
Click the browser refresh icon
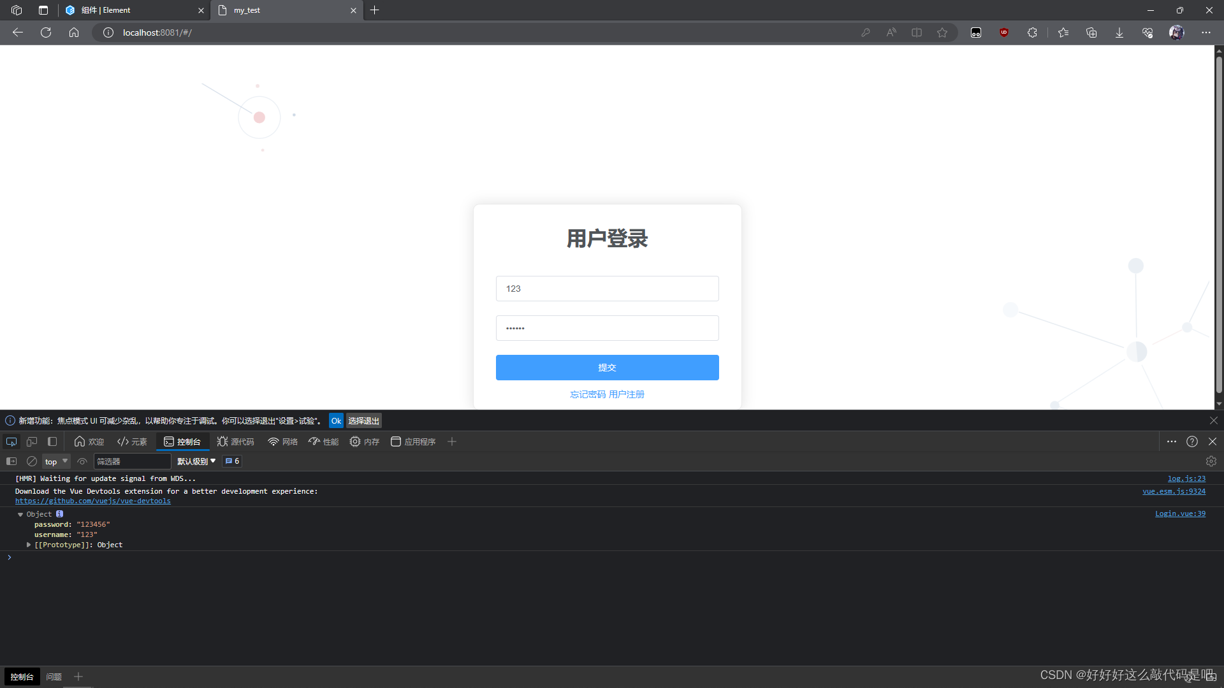(x=46, y=32)
